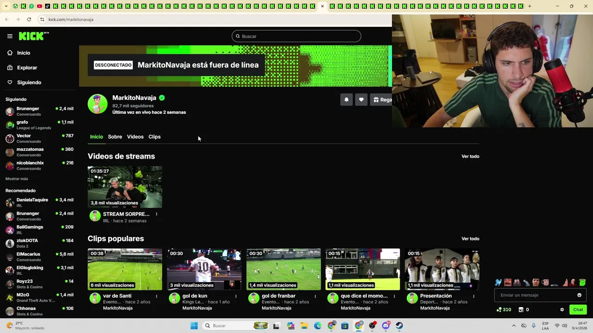Viewport: 593px width, 333px height.
Task: Play the 'Presentación' clip thumbnail
Action: point(442,270)
